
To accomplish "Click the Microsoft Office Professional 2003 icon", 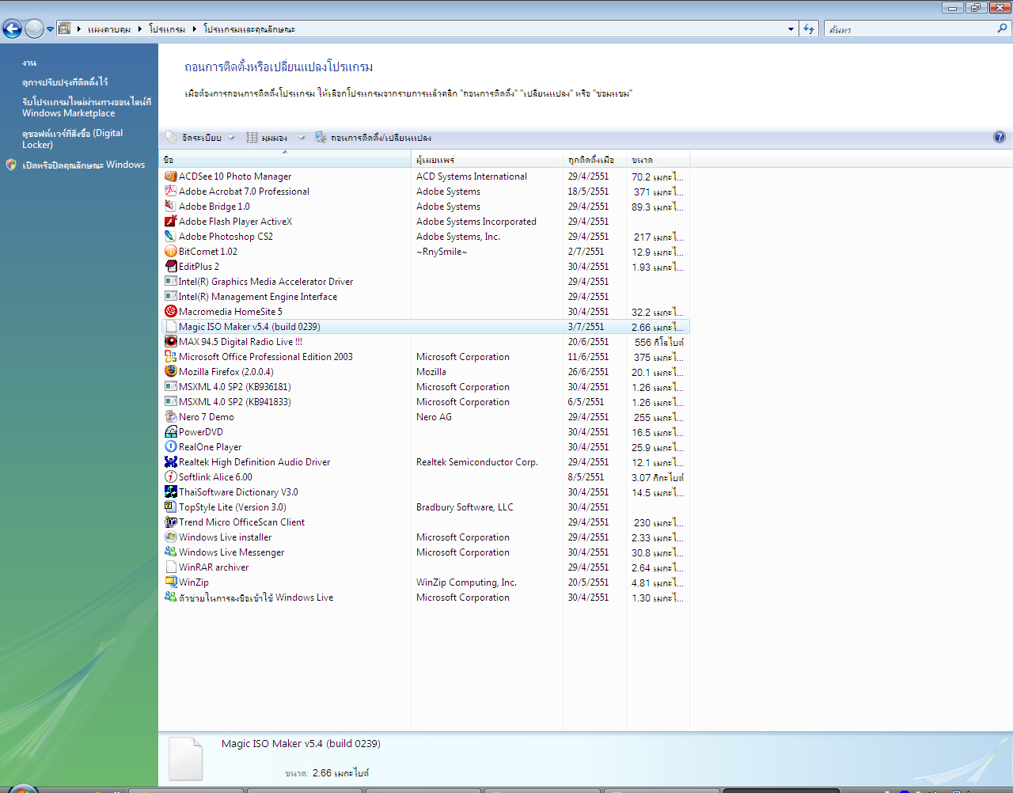I will (x=170, y=357).
